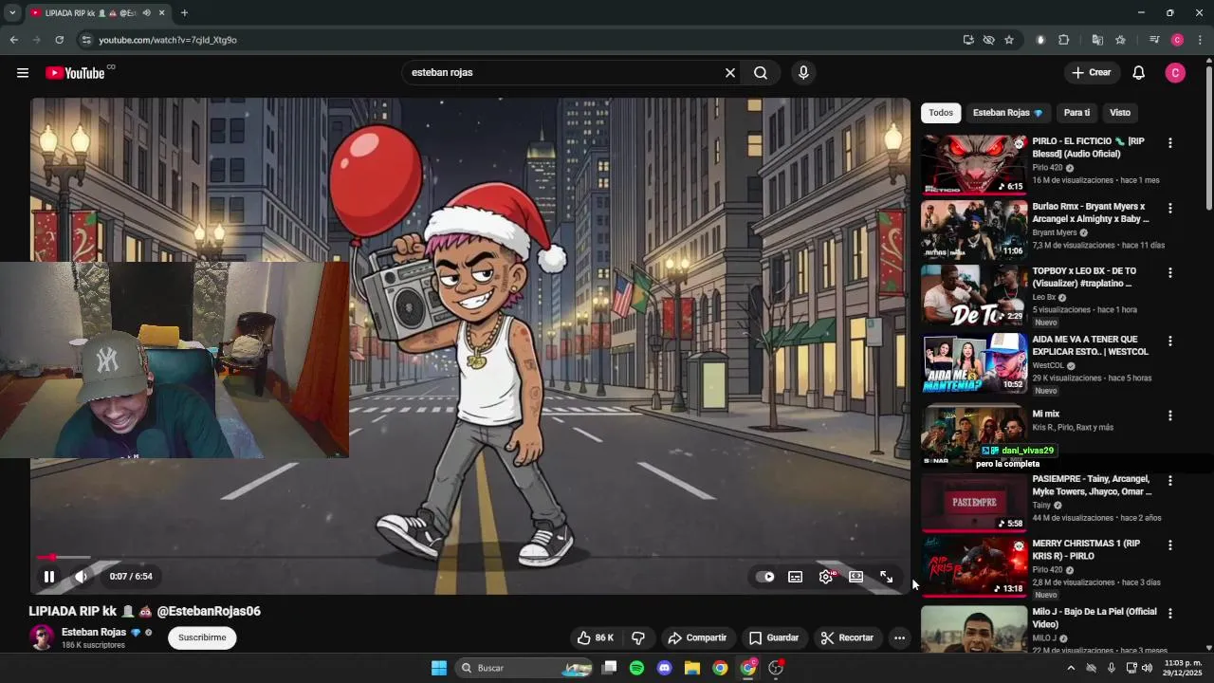Viewport: 1214px width, 683px height.
Task: Open the tab search dropdown arrow
Action: 12,13
